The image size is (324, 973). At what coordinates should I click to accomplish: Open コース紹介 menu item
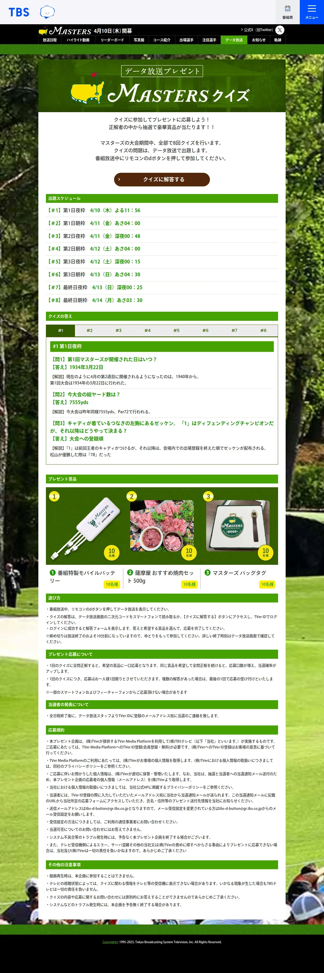click(x=162, y=40)
